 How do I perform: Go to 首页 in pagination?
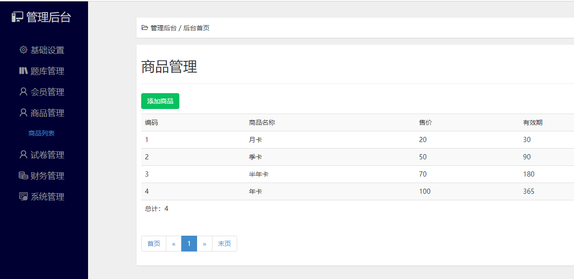pos(154,244)
